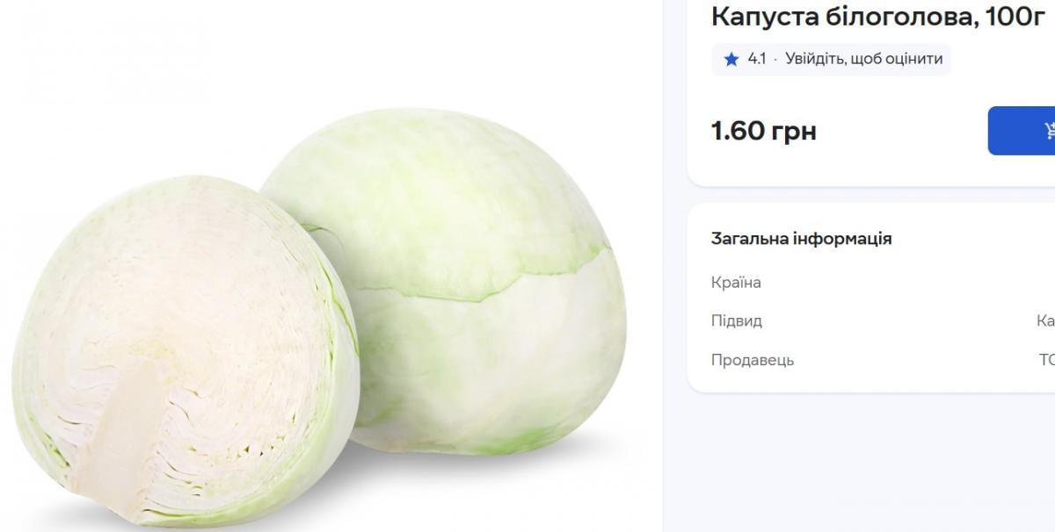Click the truncated Продавець value 'ТО'

pos(1046,360)
